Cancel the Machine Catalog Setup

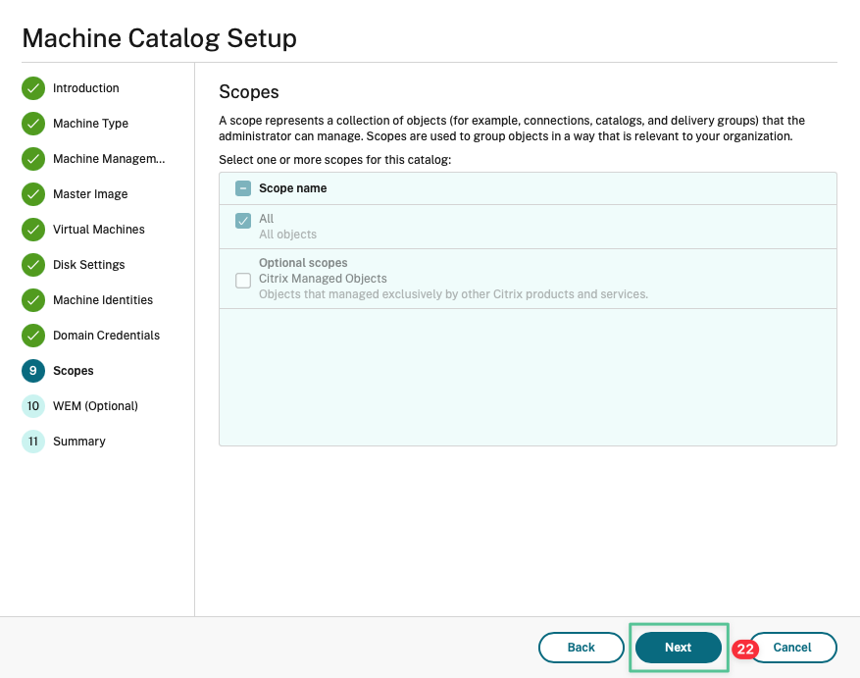pyautogui.click(x=792, y=648)
